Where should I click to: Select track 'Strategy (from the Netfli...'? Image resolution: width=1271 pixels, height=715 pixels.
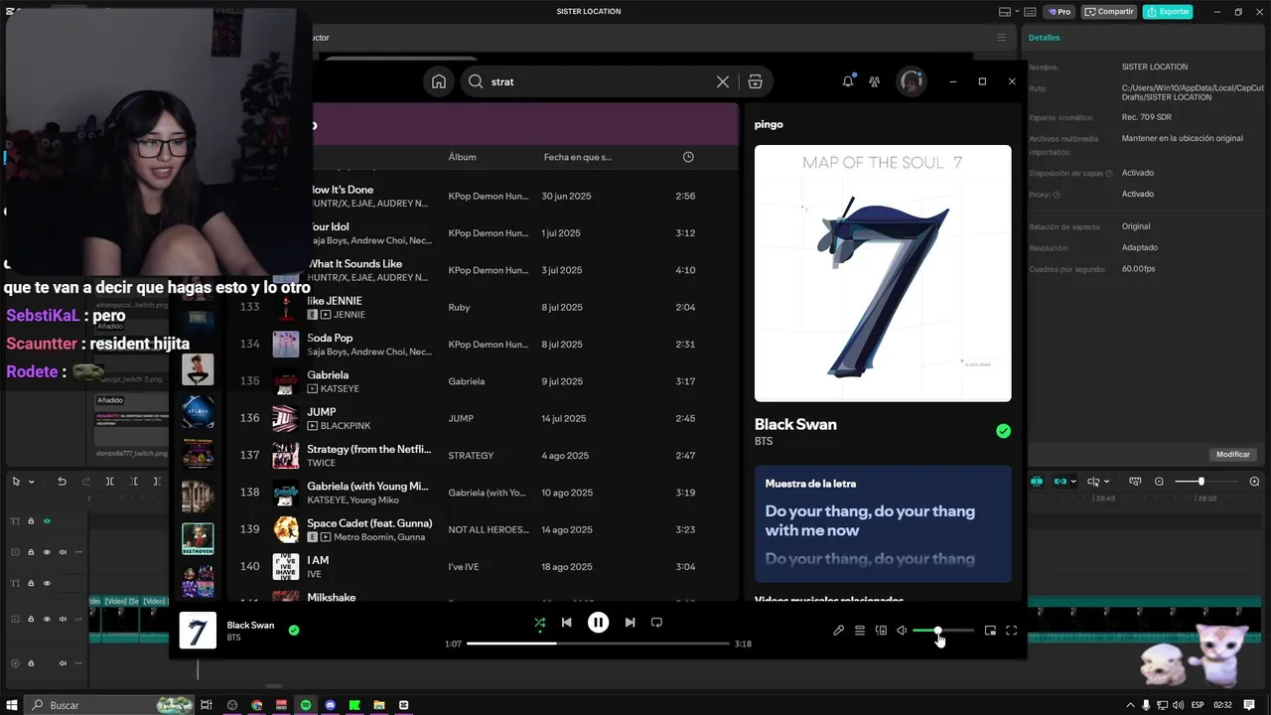(x=482, y=456)
